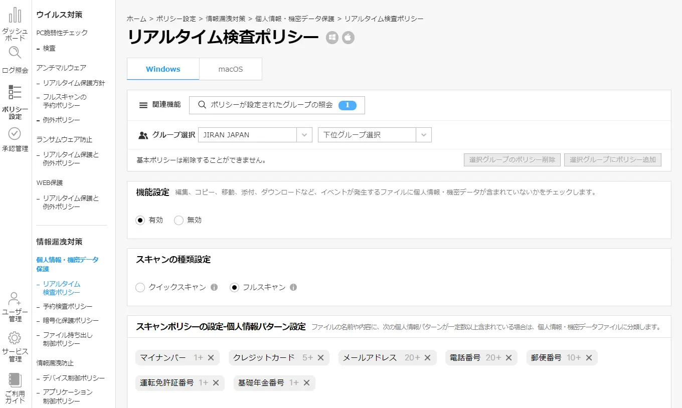The image size is (682, 408).
Task: Open the User Guide book icon
Action: pos(15,380)
